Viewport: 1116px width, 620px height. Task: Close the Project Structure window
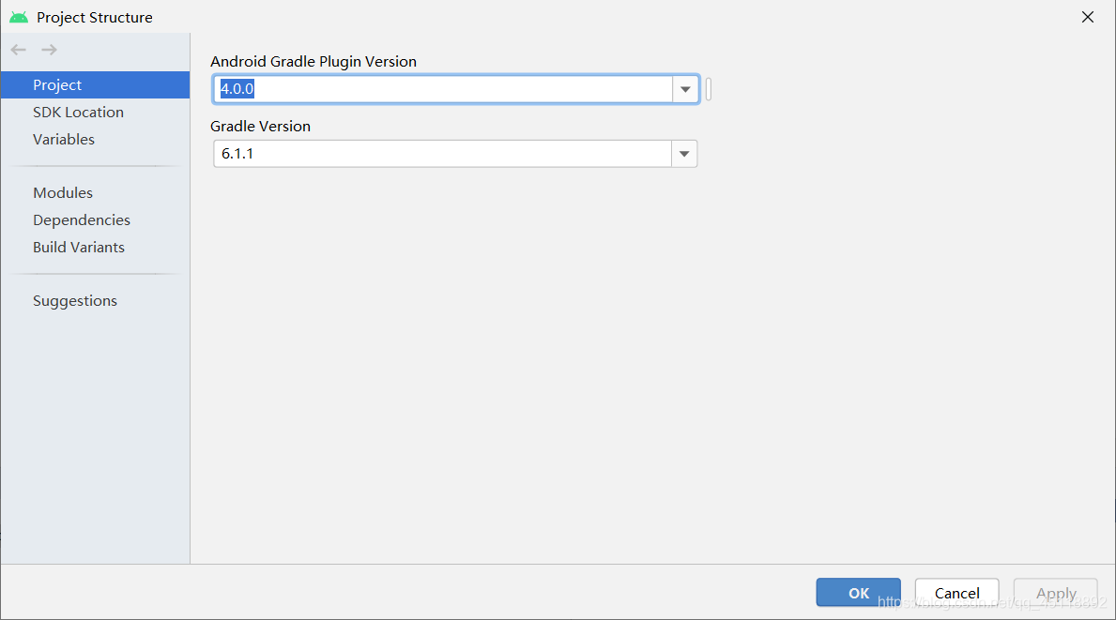click(x=1087, y=16)
